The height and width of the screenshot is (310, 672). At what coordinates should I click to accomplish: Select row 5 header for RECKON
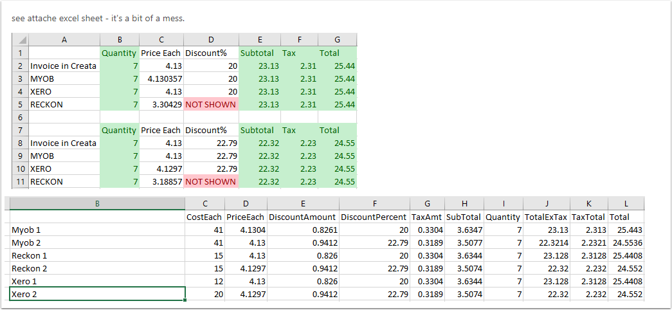20,105
